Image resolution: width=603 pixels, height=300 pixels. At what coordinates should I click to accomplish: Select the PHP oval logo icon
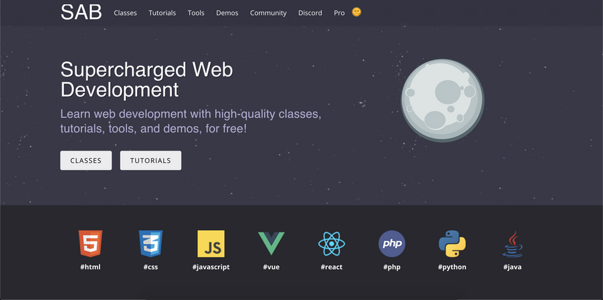(392, 243)
